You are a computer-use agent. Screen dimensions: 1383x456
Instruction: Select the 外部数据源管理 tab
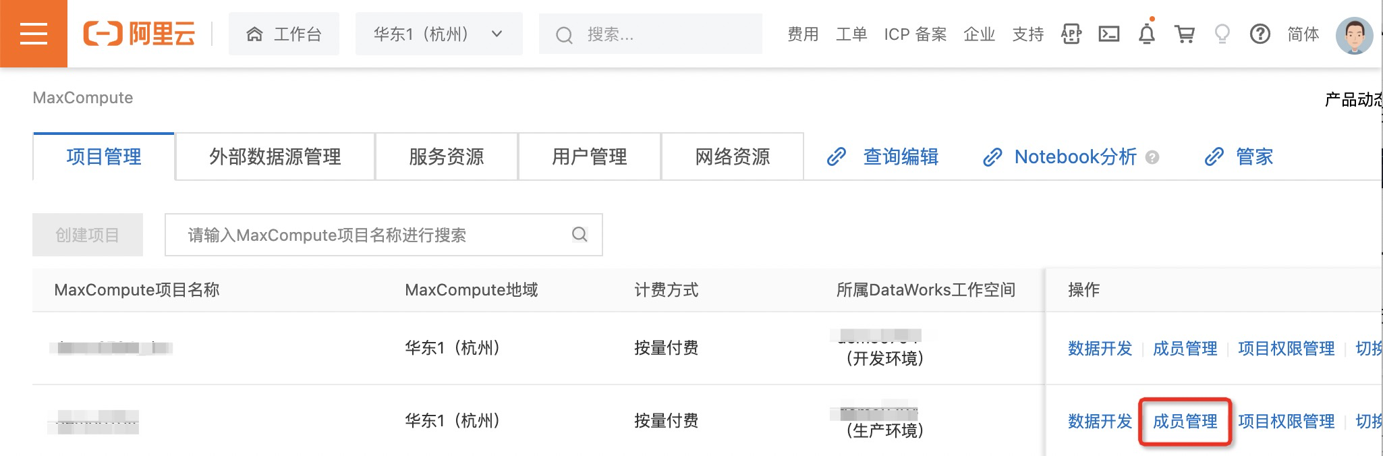coord(275,156)
